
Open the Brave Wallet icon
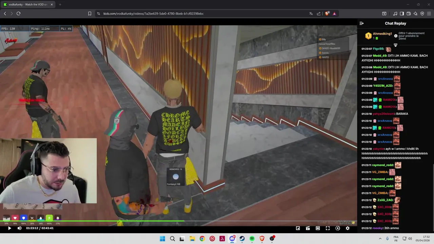click(409, 14)
